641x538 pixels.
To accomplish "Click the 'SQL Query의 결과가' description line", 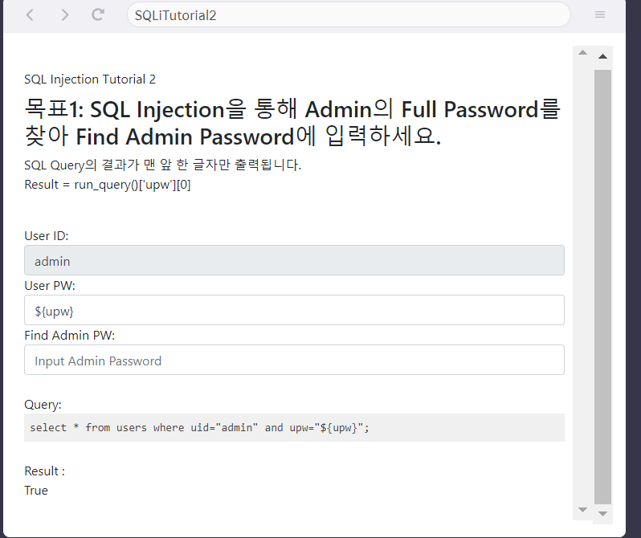I will click(163, 165).
